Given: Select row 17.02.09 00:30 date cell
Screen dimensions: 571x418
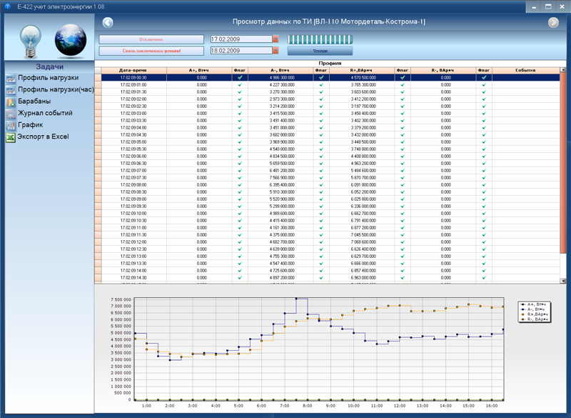Looking at the screenshot, I should coord(133,78).
